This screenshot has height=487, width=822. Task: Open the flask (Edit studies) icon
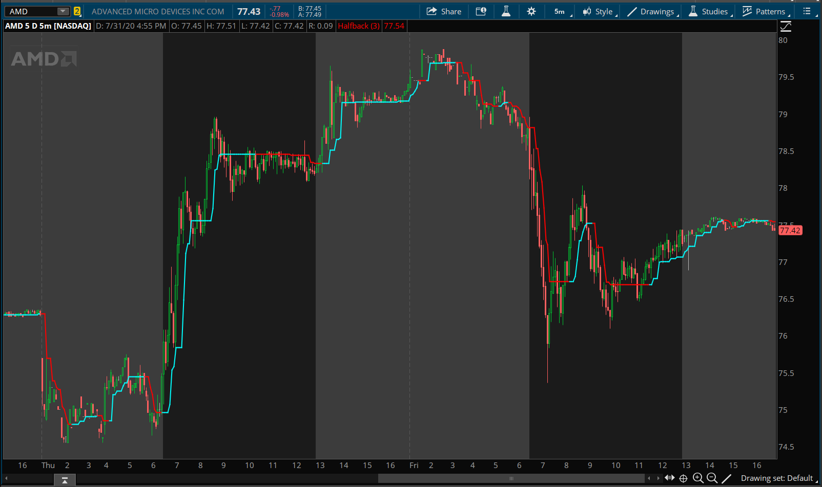tap(506, 11)
